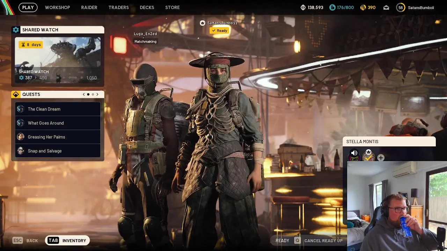Mute the squad member voice speaker
This screenshot has width=447, height=251.
pyautogui.click(x=354, y=153)
